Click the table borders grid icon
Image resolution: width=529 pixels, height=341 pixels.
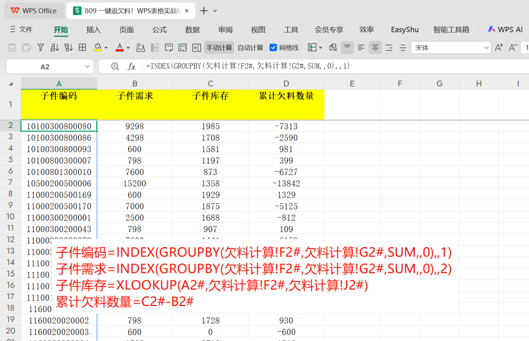click(x=82, y=47)
